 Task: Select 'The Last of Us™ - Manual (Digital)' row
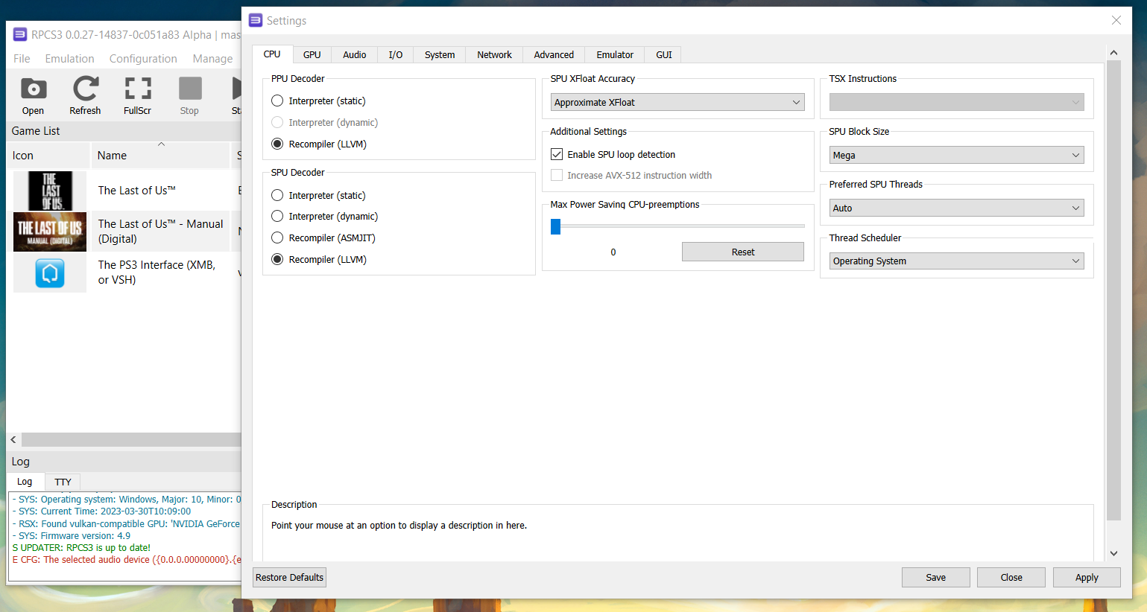(x=160, y=232)
